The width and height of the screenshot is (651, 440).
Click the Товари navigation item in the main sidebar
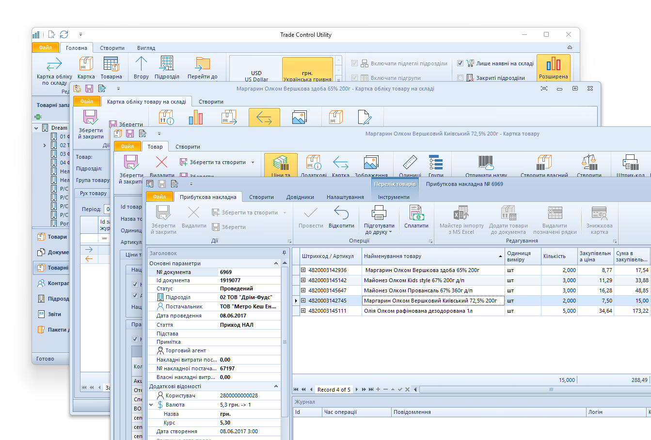click(x=51, y=237)
